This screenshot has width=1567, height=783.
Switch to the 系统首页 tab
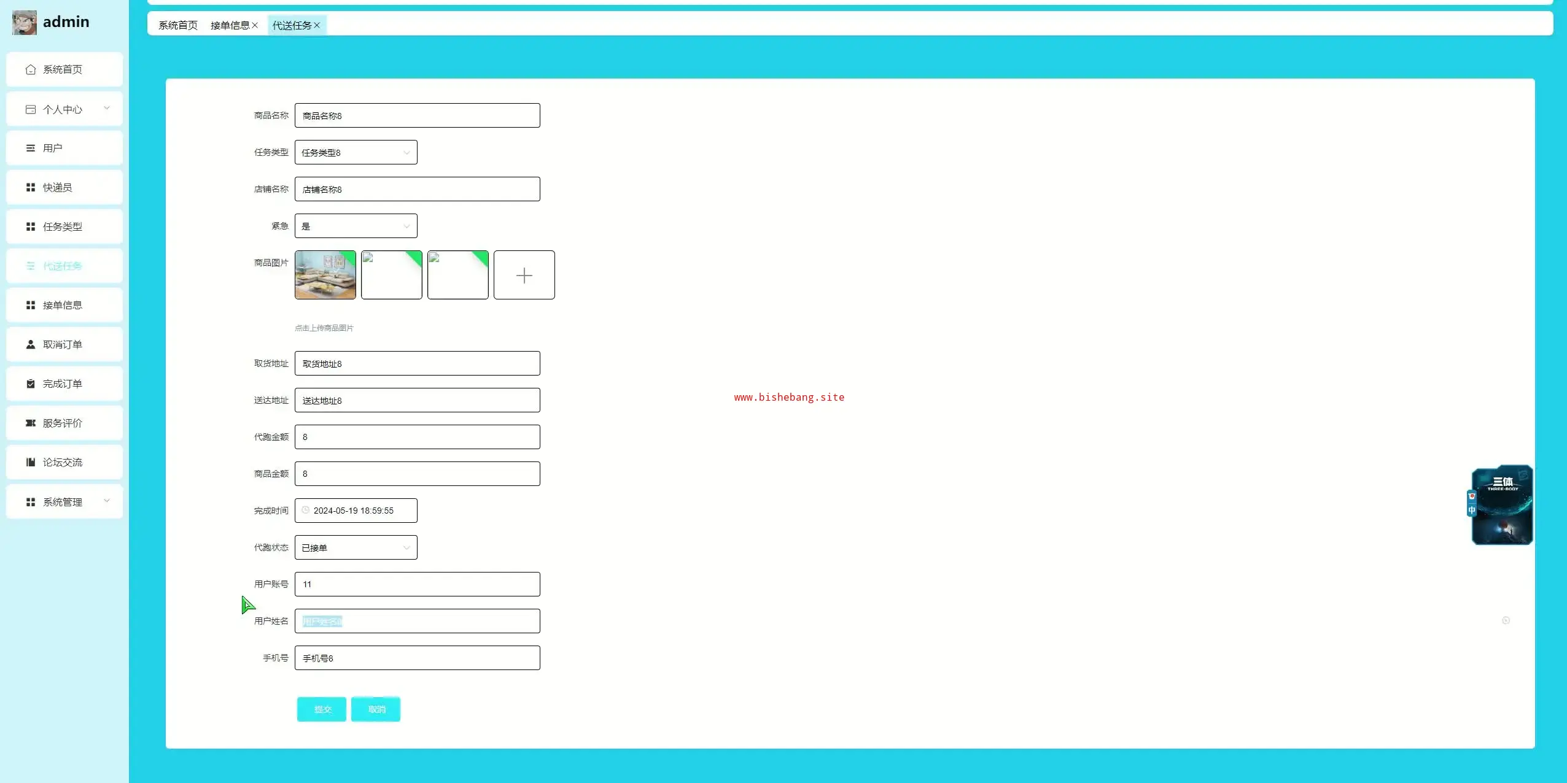point(178,25)
